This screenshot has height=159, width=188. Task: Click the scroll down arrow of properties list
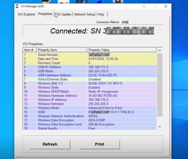pyautogui.click(x=160, y=126)
